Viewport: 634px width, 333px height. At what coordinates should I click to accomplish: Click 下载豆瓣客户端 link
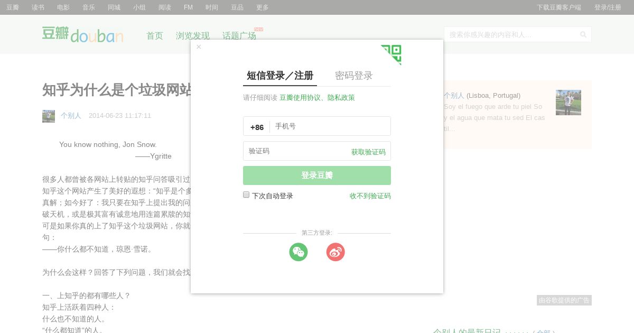click(x=559, y=7)
